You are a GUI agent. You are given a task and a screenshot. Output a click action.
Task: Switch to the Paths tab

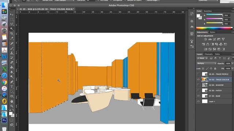pyautogui.click(x=218, y=54)
